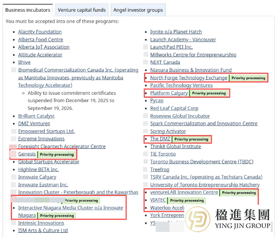Open the LaunchPad PEI Inc. link
Screen dimensions: 275x238
tap(171, 47)
